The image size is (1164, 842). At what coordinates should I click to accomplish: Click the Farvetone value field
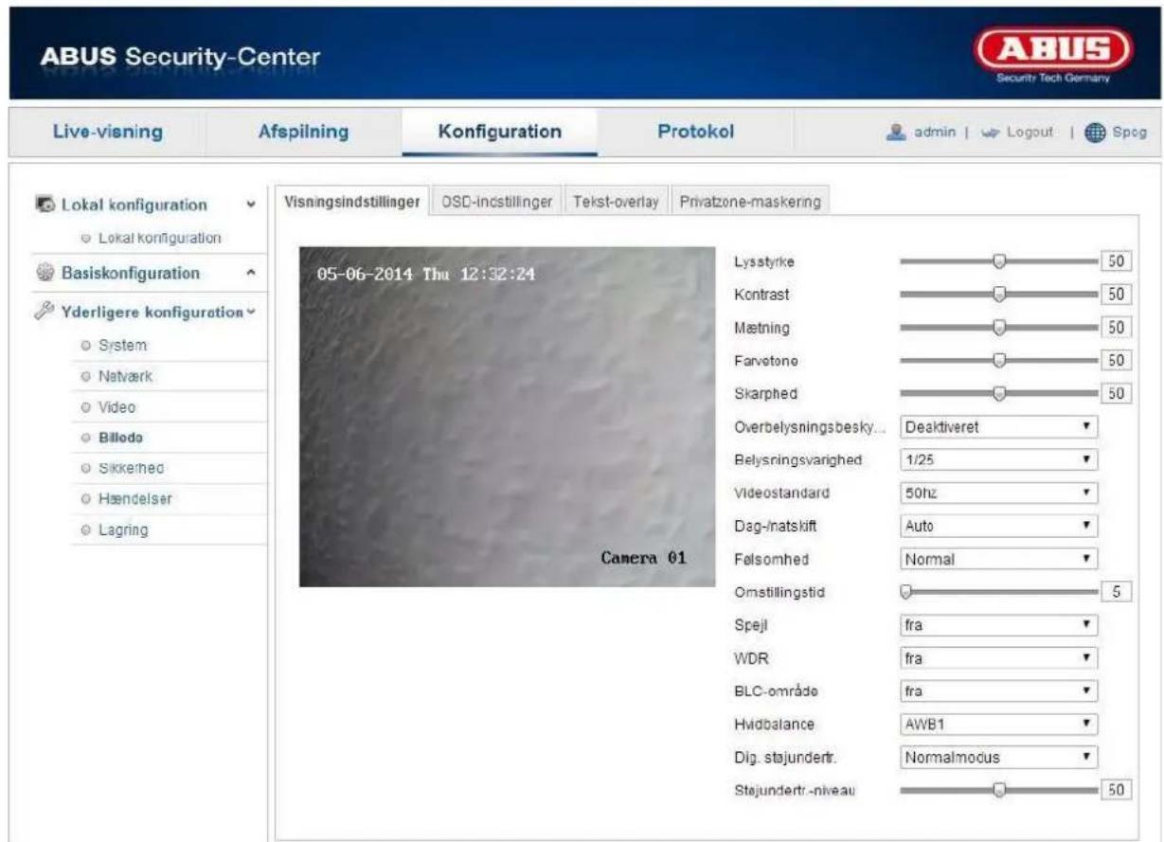(1116, 361)
